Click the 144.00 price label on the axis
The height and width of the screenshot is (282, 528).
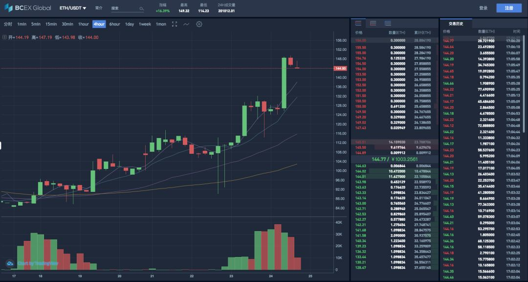340,69
